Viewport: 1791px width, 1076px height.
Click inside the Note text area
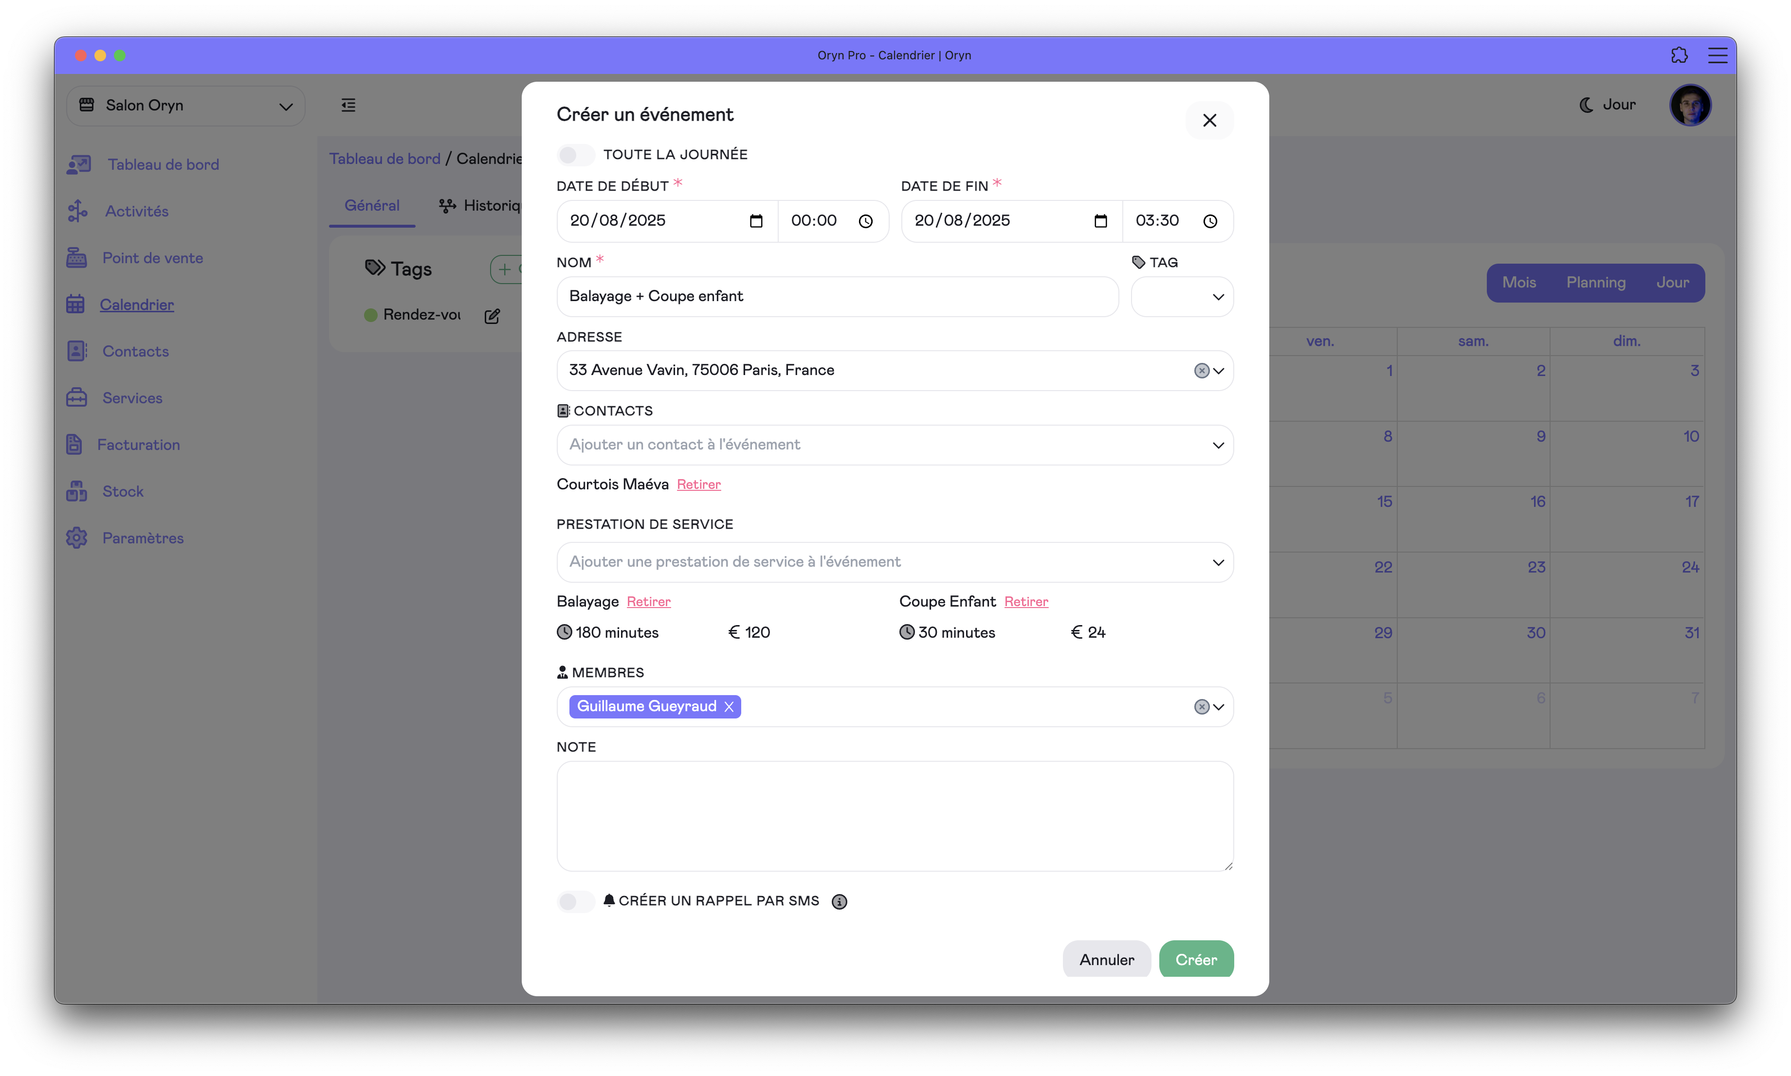click(895, 816)
